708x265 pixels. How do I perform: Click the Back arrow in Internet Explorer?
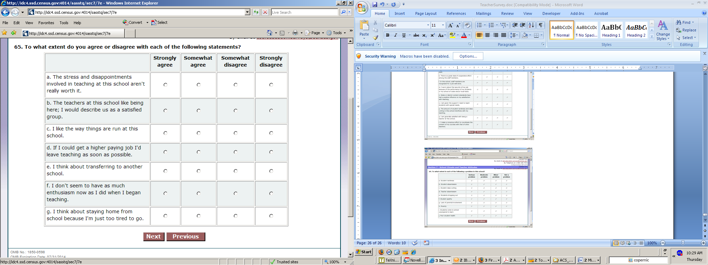pyautogui.click(x=5, y=12)
